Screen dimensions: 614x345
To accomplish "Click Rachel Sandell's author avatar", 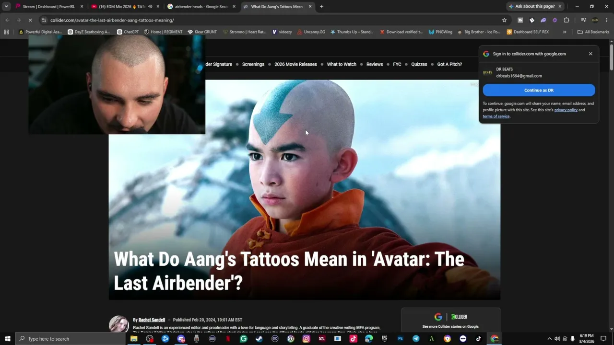I will point(118,324).
